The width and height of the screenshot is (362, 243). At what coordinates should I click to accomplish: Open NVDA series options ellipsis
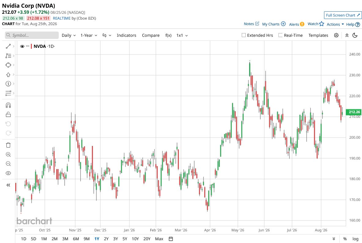click(28, 46)
